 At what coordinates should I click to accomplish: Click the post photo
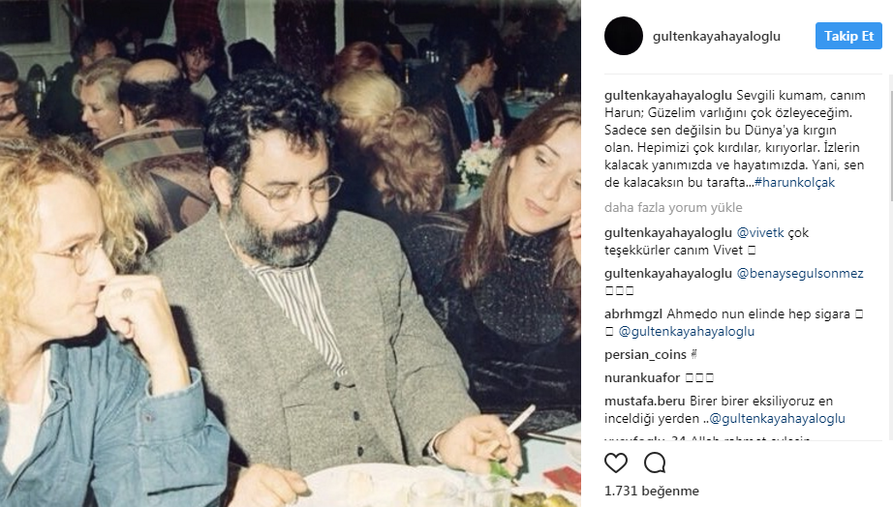(x=291, y=253)
